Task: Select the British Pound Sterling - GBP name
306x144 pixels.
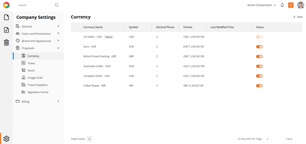Action: tap(100, 56)
